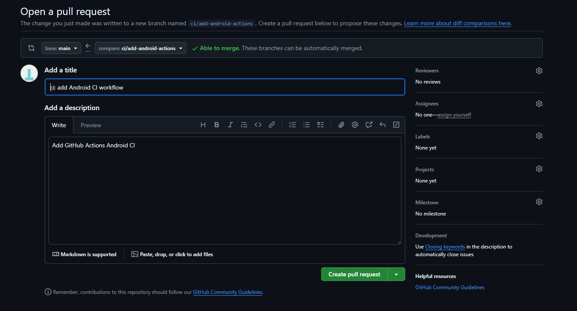Click the assign yourself link
The height and width of the screenshot is (311, 577).
454,115
